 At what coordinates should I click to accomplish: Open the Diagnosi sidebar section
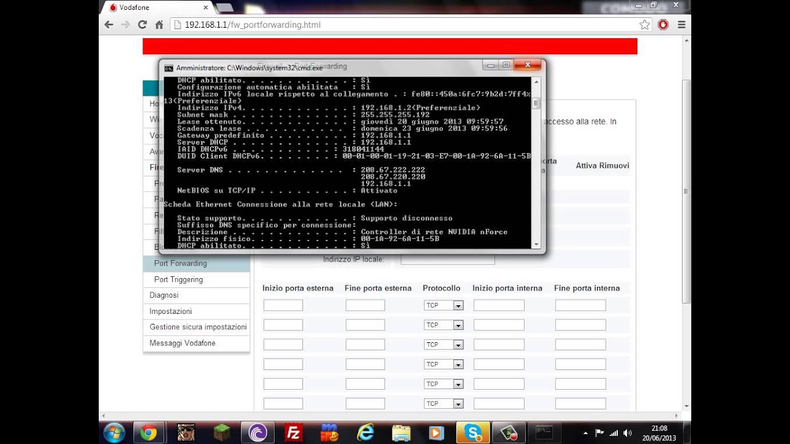196,295
